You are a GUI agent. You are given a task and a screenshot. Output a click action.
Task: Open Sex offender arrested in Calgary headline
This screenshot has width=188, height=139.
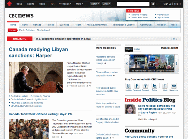point(107,121)
